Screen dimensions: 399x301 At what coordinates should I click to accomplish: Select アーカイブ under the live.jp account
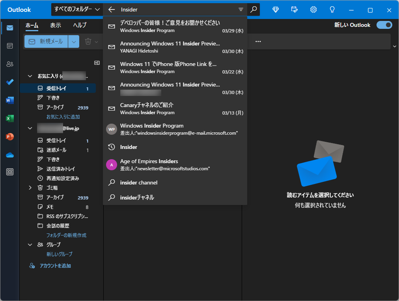click(x=58, y=197)
